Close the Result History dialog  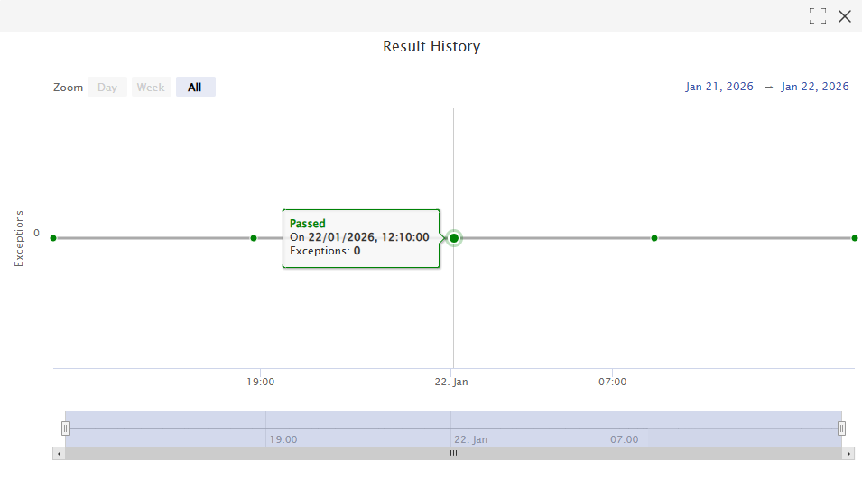(x=845, y=16)
